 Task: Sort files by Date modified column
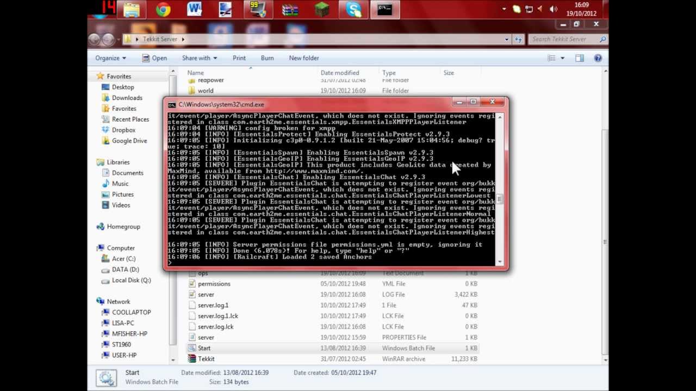(340, 73)
